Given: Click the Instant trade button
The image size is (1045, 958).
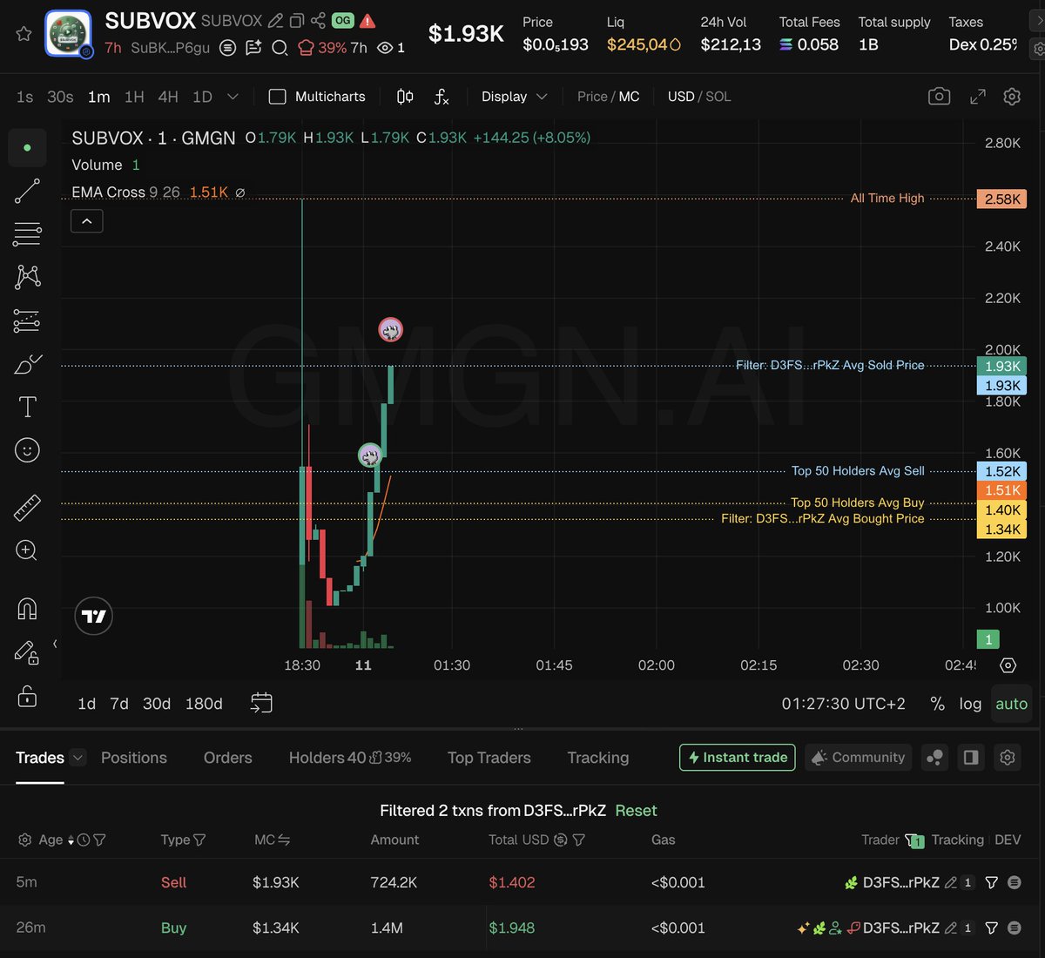Looking at the screenshot, I should tap(737, 757).
